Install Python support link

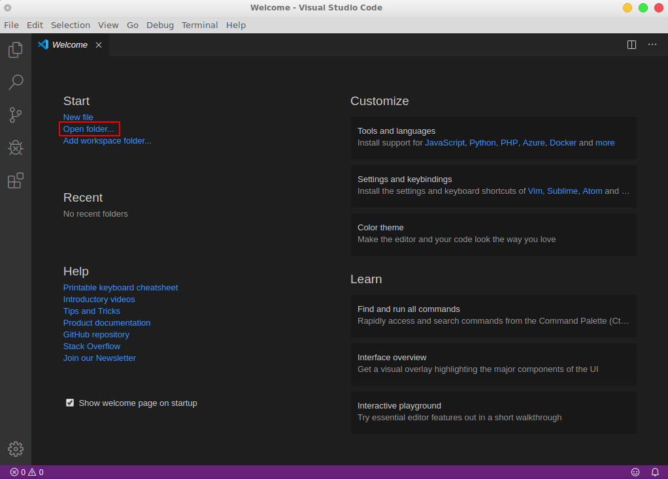(x=482, y=143)
